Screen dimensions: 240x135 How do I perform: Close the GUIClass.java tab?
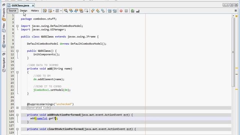pos(33,6)
